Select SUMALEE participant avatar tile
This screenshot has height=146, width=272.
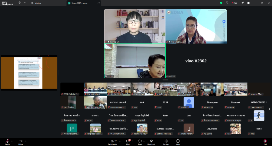[189, 103]
